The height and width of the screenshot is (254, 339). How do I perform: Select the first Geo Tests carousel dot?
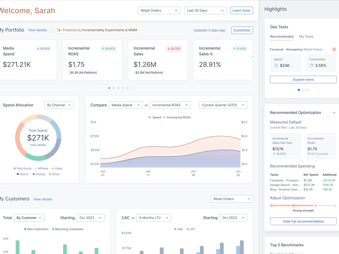[299, 90]
